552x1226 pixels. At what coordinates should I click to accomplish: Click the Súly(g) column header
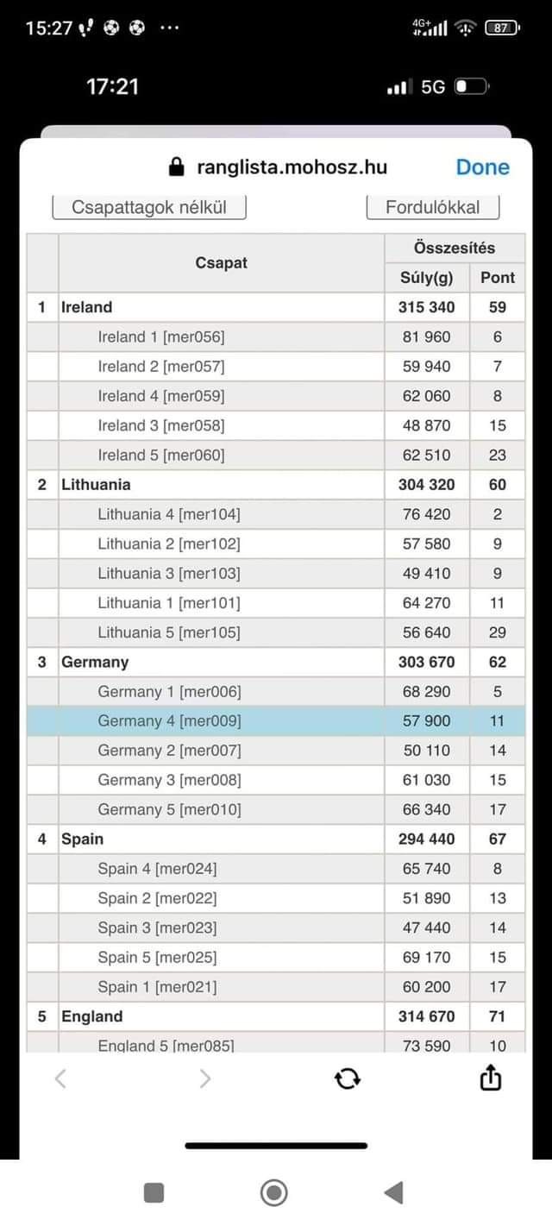(x=427, y=278)
